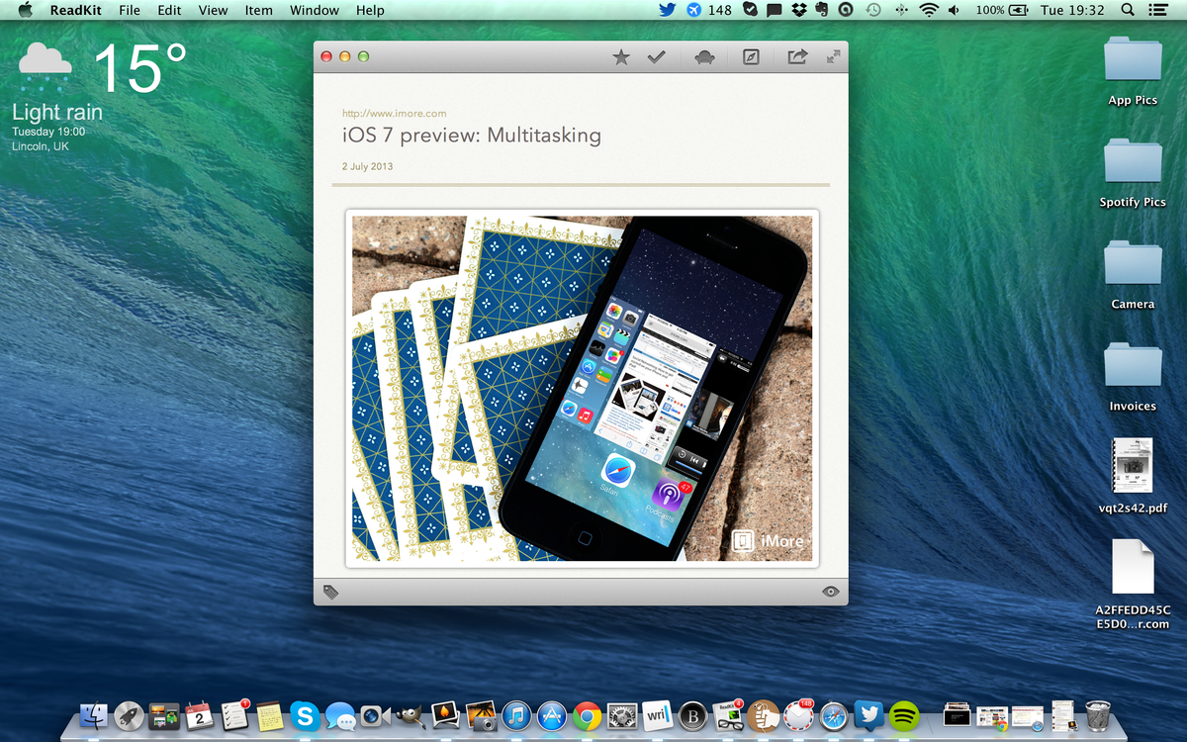Expand the article to full screen

(833, 56)
